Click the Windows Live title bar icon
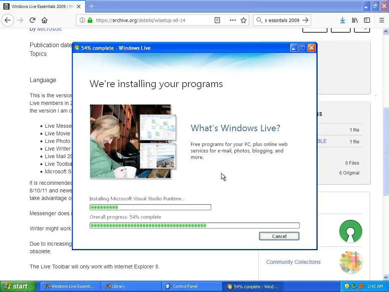The width and height of the screenshot is (389, 292). (x=77, y=48)
